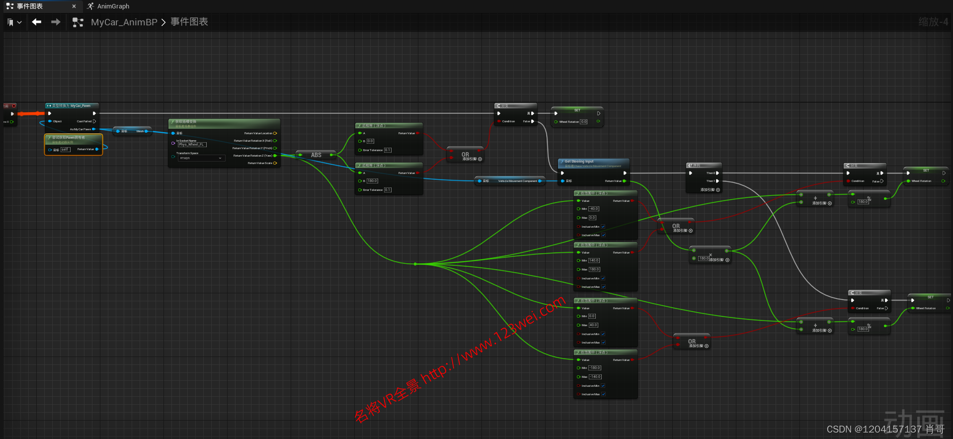Click Return Value pin of Min -180.0 node

pyautogui.click(x=632, y=360)
